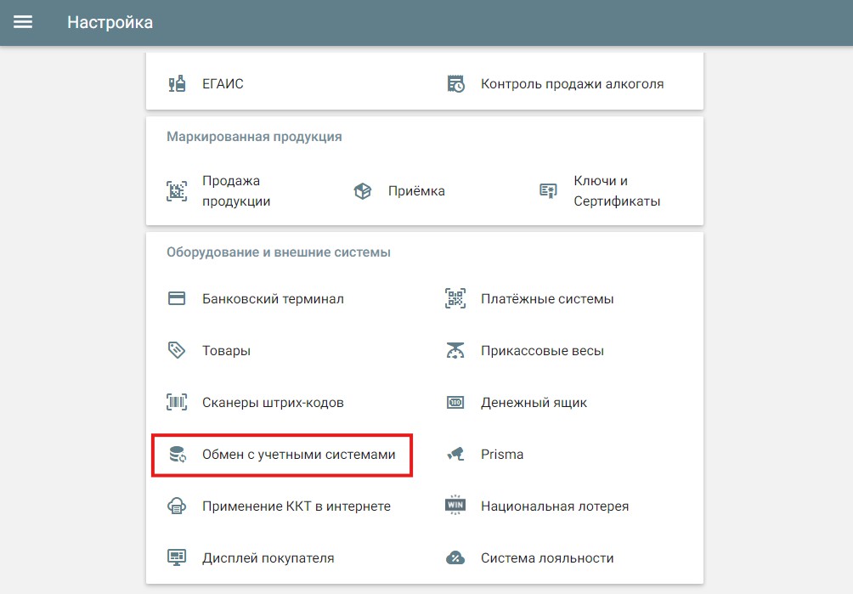Click the Продажа продукции data matrix icon
The image size is (853, 594).
tap(177, 191)
